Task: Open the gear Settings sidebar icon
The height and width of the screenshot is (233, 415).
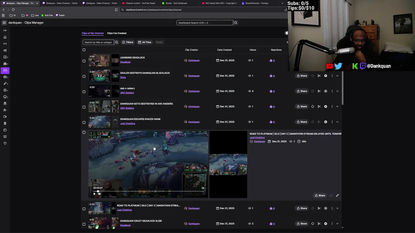Action: [5, 90]
